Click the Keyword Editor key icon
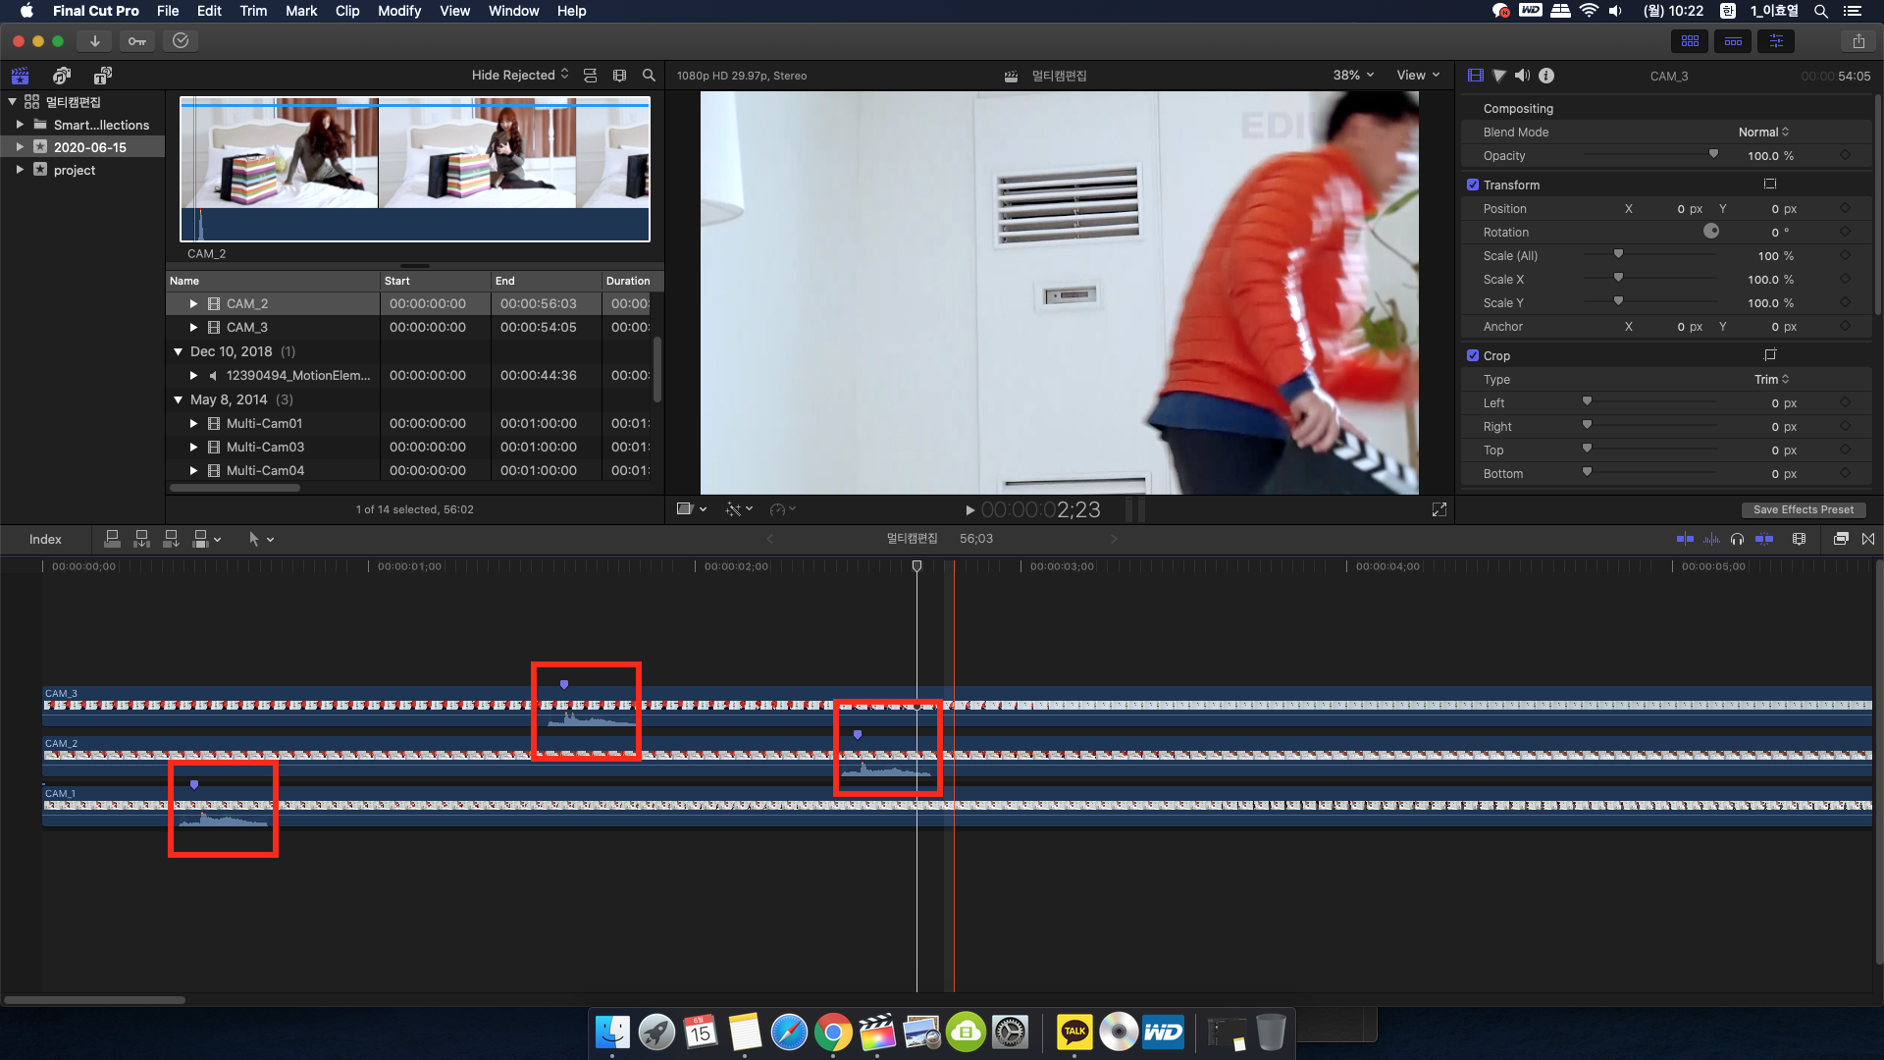Viewport: 1884px width, 1060px height. [137, 41]
